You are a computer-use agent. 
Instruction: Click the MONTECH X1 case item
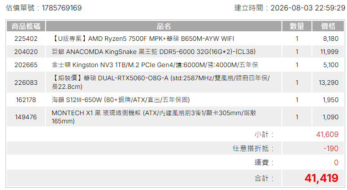[154, 117]
